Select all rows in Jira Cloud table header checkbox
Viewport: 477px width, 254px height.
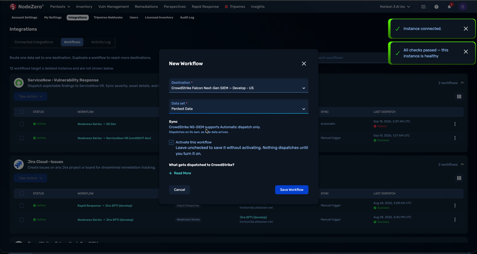(22, 194)
